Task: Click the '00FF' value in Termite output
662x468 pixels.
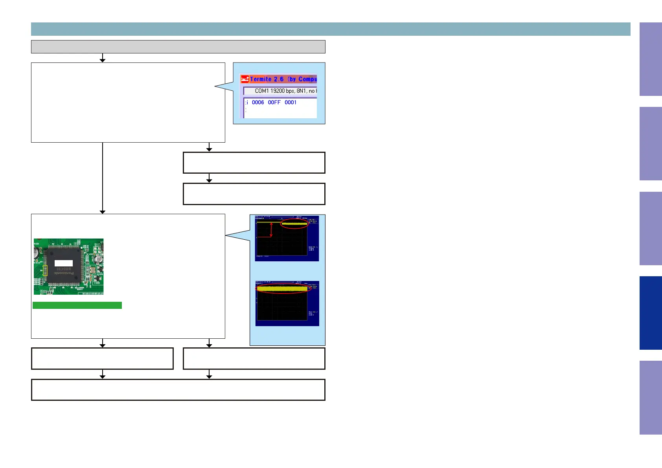Action: tap(274, 102)
